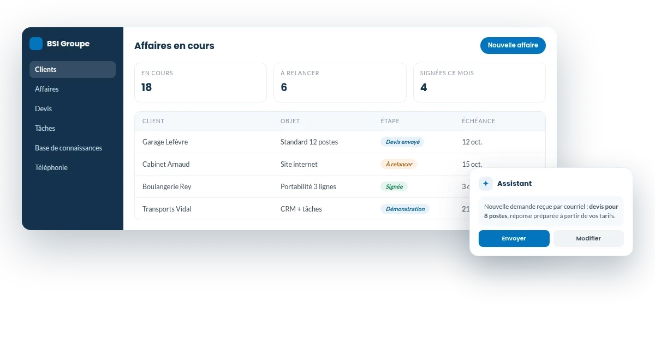Image resolution: width=655 pixels, height=338 pixels.
Task: Switch to Téléphonie in the sidebar
Action: pos(73,167)
